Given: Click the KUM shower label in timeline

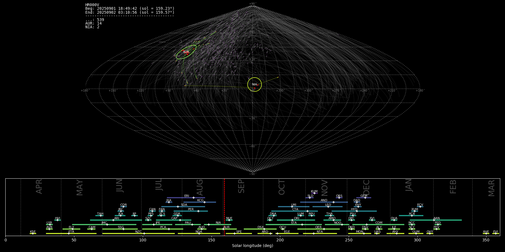Looking at the screenshot, I should 314,192.
